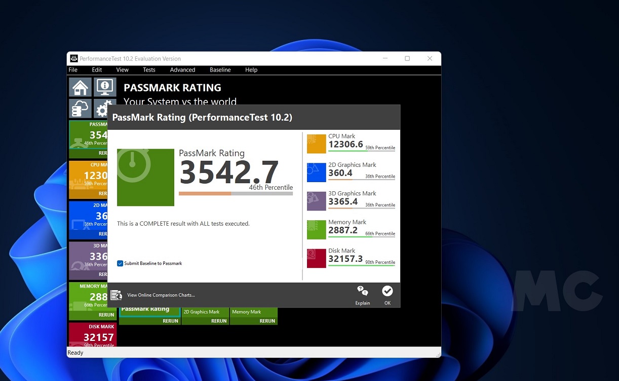This screenshot has height=381, width=619.
Task: Click the orange CPU Mark icon
Action: (x=316, y=144)
